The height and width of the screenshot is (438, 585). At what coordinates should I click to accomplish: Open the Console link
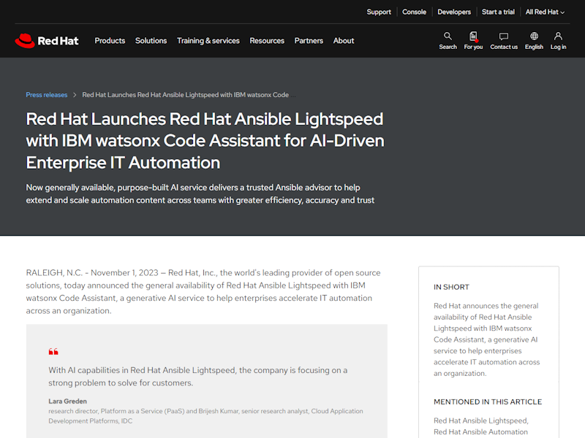tap(414, 12)
